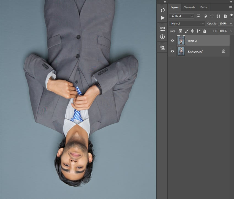Filter layers by pixel layers icon
Viewport: 234px width, 199px height.
198,16
